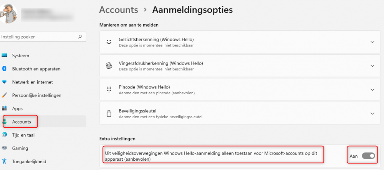Click the search magnifier icon

pos(80,37)
